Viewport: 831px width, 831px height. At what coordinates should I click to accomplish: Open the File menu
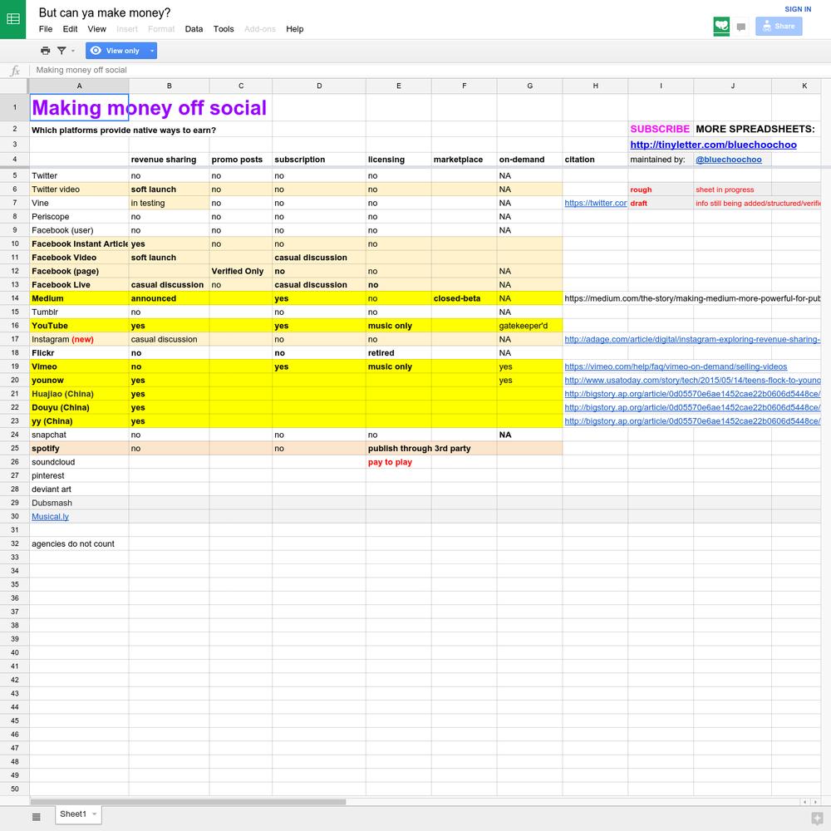click(x=46, y=29)
